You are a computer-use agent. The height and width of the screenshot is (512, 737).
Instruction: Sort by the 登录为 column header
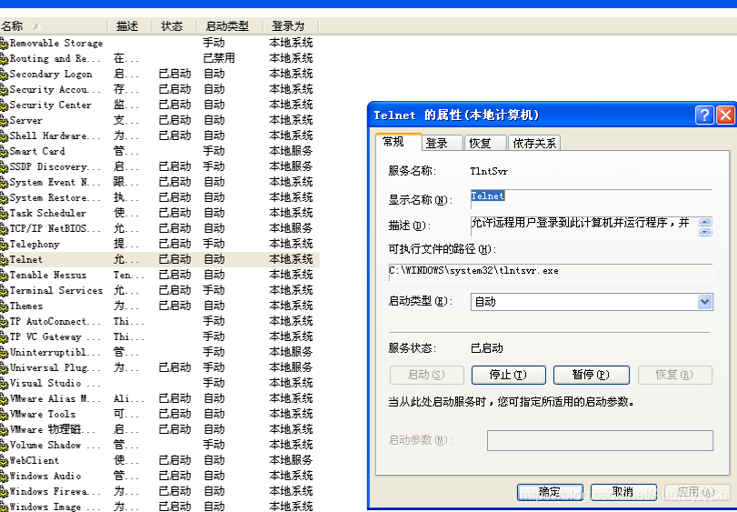291,25
